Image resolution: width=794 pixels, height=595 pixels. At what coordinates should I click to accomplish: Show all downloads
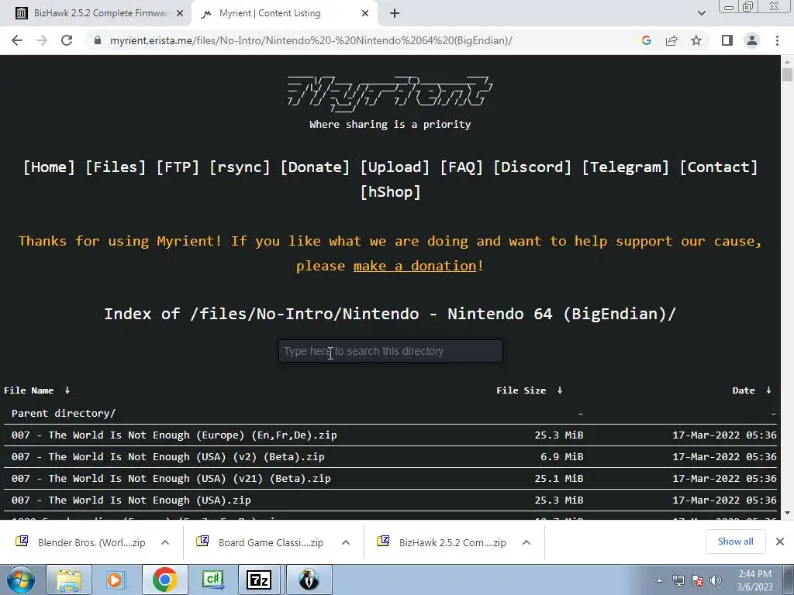[x=735, y=542]
